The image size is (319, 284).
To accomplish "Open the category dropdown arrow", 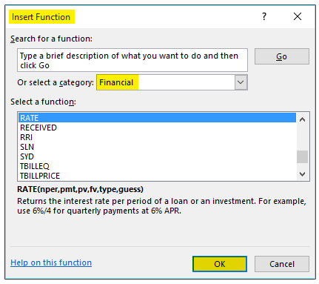I will pos(241,82).
